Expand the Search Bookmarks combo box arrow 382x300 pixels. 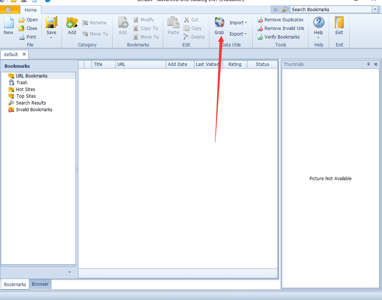click(374, 10)
